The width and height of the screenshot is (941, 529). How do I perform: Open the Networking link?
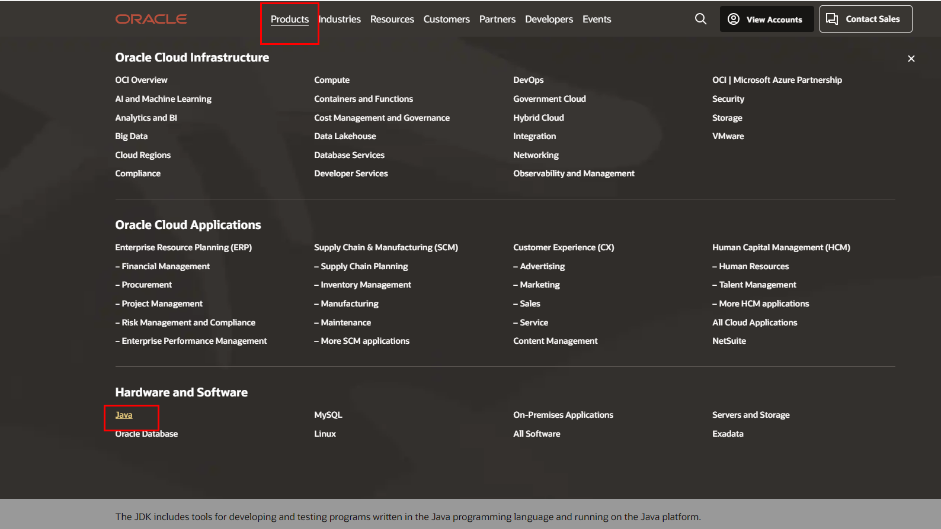point(536,155)
